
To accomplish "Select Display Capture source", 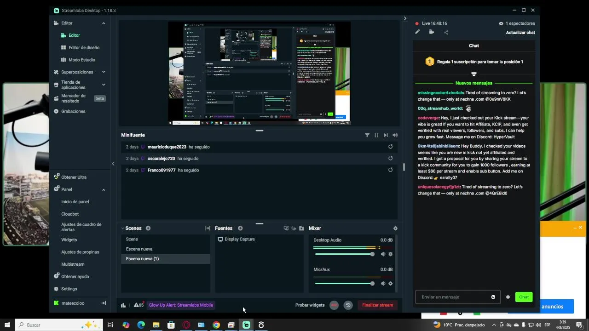I will point(260,239).
